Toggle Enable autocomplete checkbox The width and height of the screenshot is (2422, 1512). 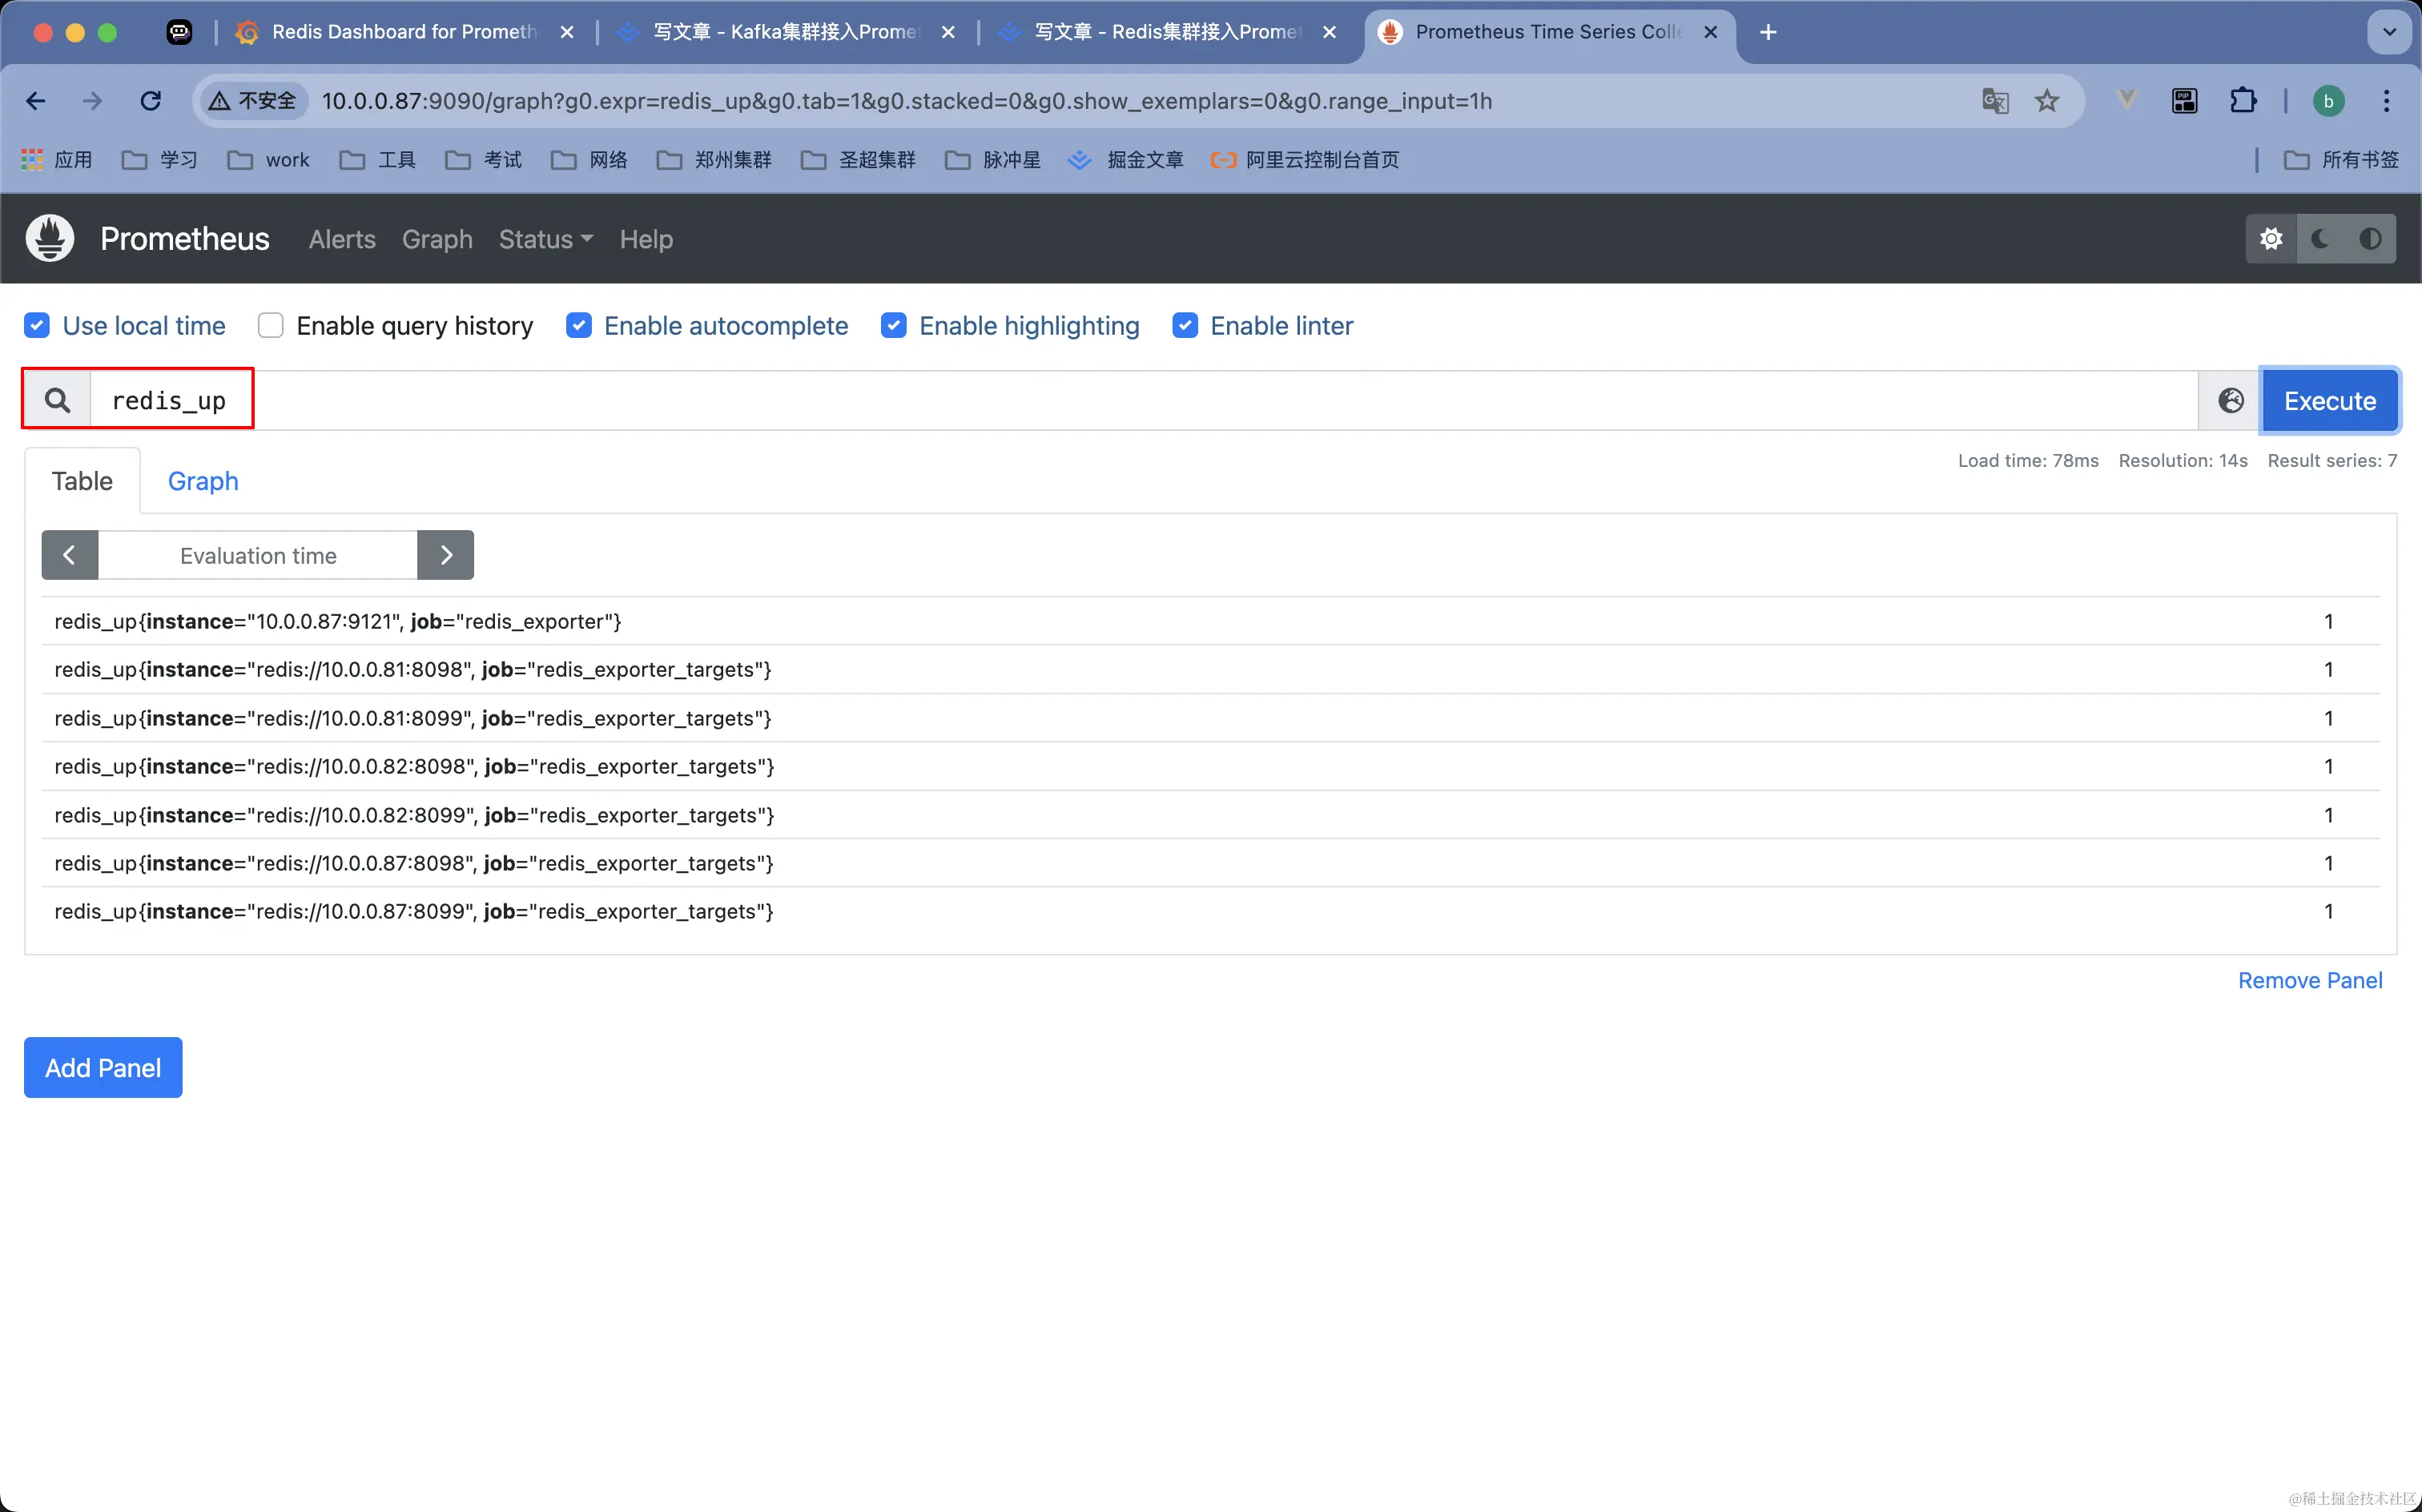pyautogui.click(x=578, y=326)
